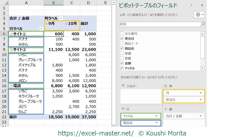244x137 pixels.
Task: Open the 行ラベル filter dropdown
Action: pyautogui.click(x=41, y=29)
